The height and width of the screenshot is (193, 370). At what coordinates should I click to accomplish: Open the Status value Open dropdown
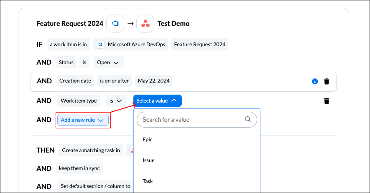pos(108,63)
